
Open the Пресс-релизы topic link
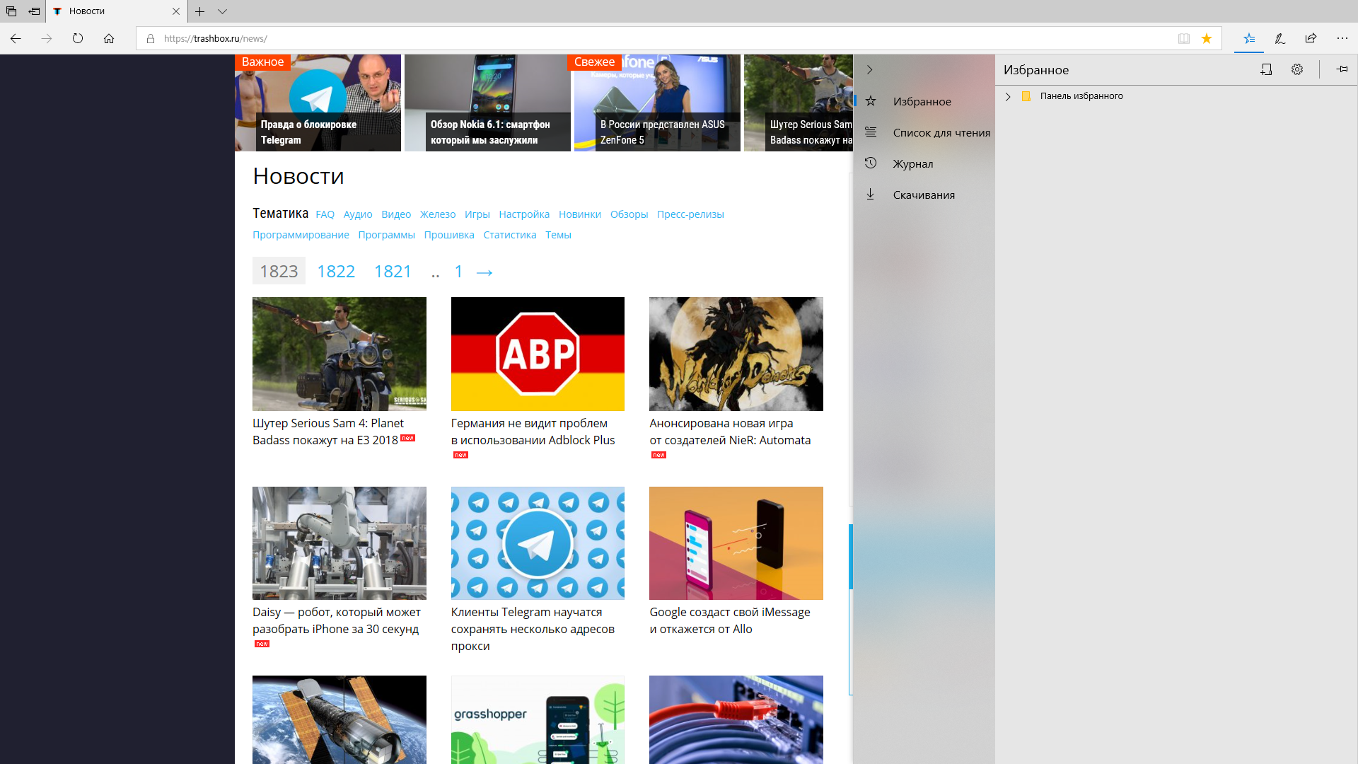tap(690, 214)
